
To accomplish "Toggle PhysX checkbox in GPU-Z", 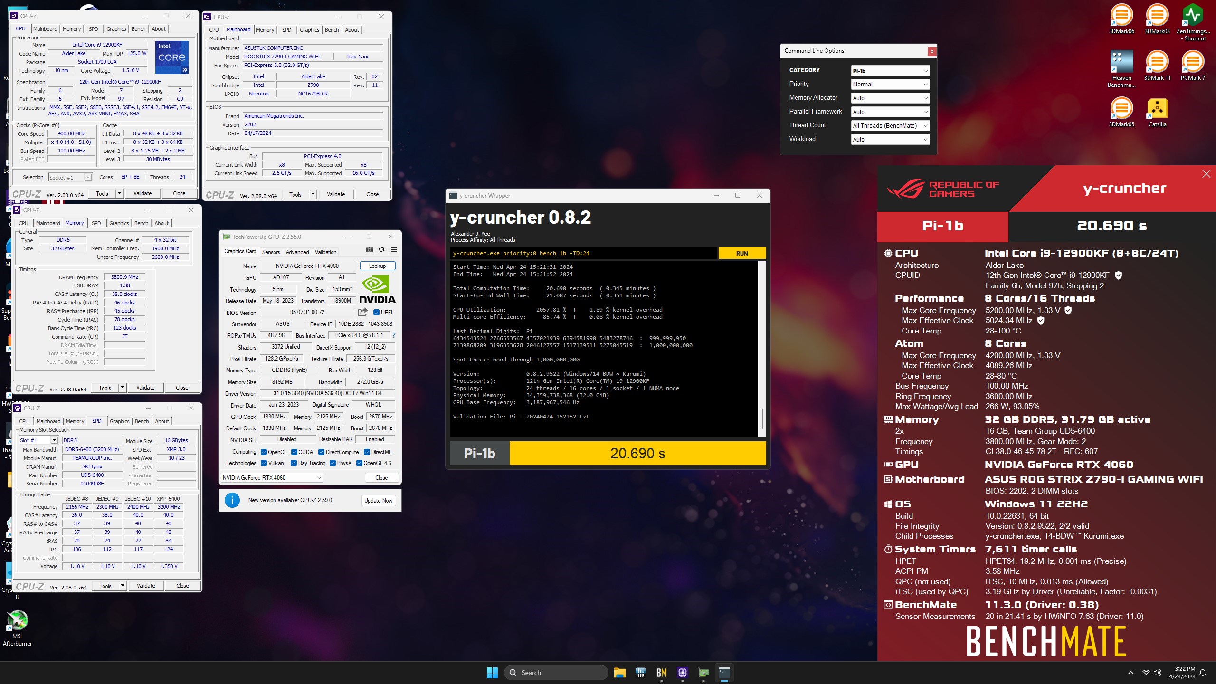I will click(x=332, y=463).
